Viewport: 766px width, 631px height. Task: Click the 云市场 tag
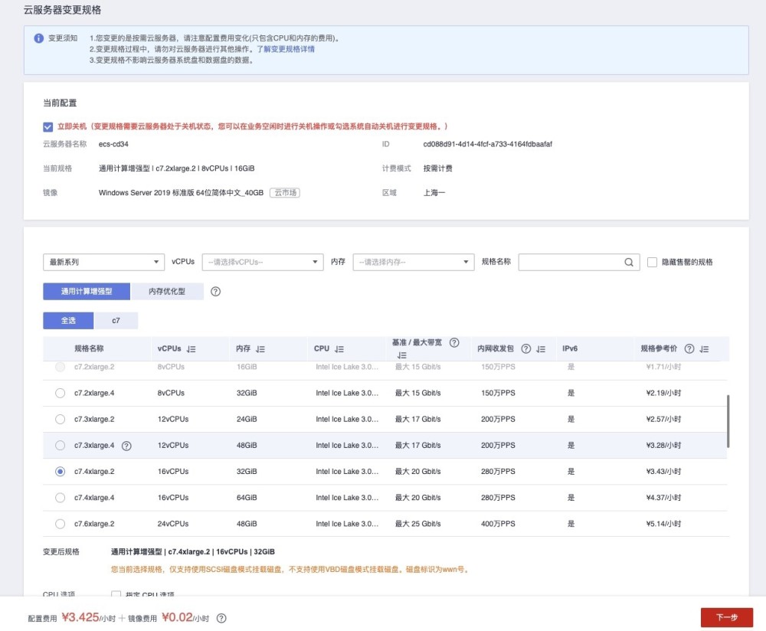pos(285,193)
